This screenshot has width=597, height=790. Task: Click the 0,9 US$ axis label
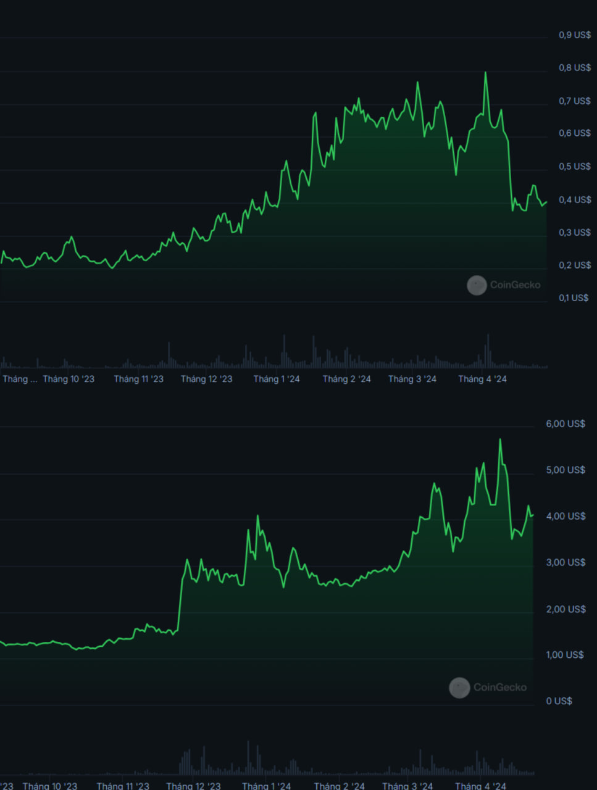(x=575, y=35)
